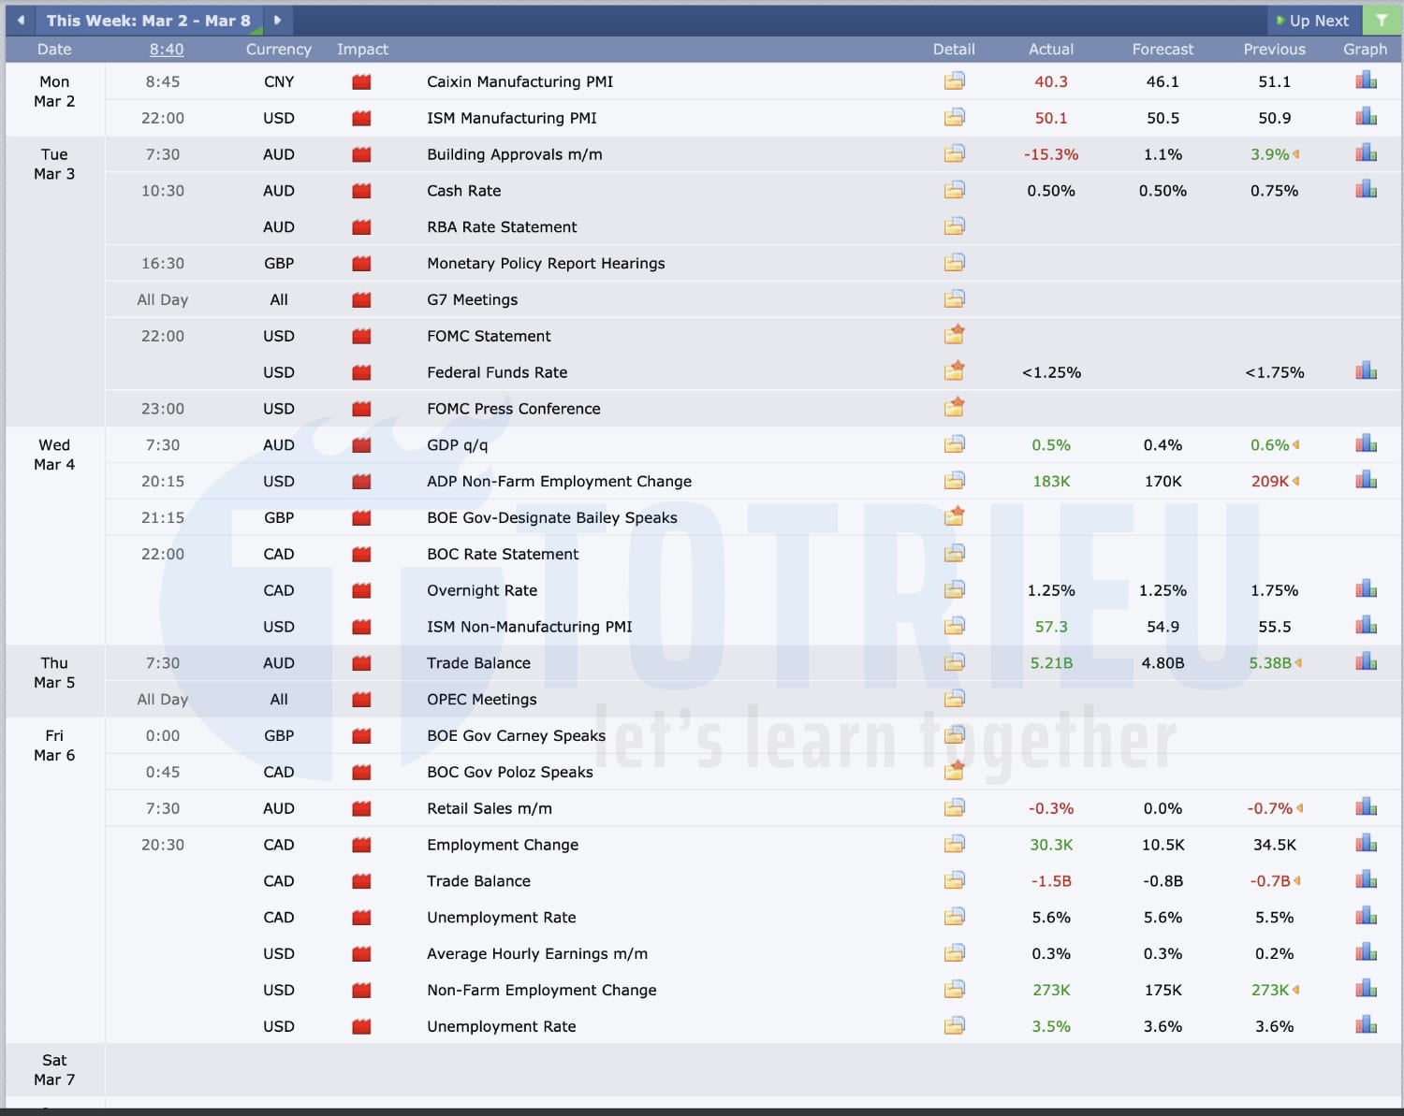Select the Monetary Policy Report Hearings event
The width and height of the screenshot is (1404, 1116).
546,264
